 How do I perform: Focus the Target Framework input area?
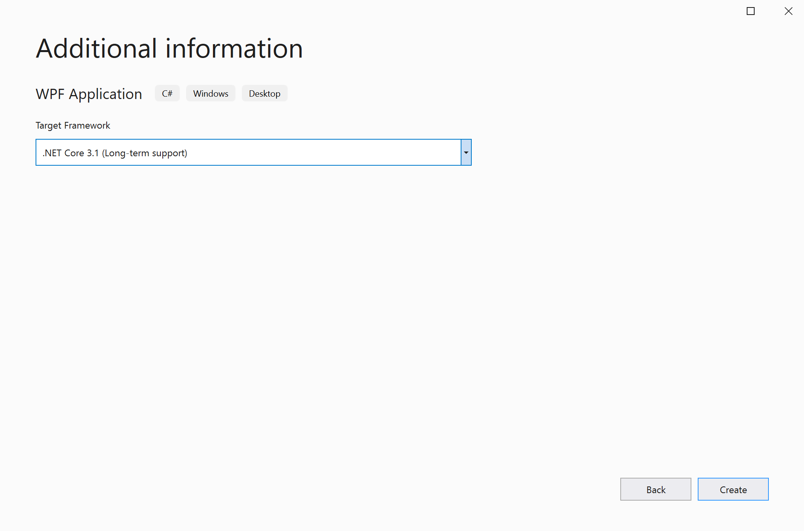237,152
